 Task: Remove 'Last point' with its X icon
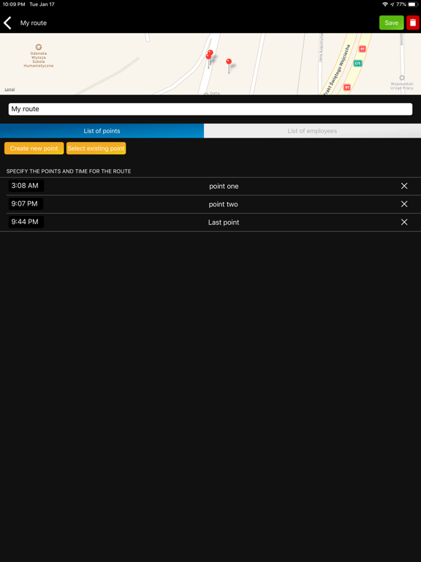(404, 222)
